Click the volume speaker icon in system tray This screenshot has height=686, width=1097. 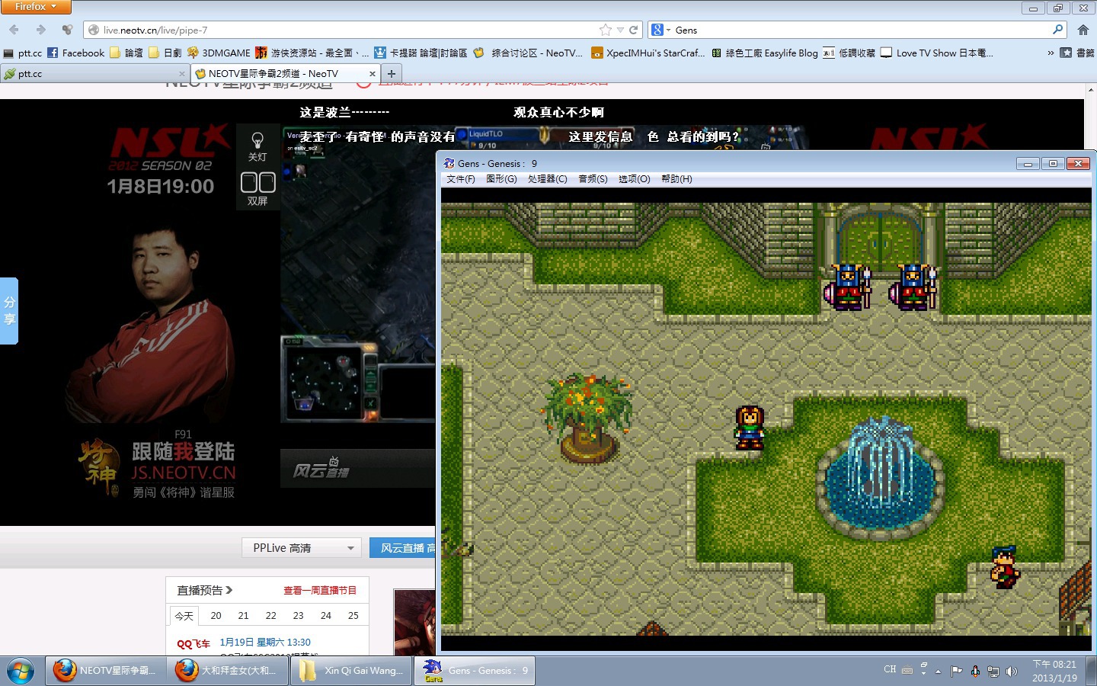tap(1012, 672)
